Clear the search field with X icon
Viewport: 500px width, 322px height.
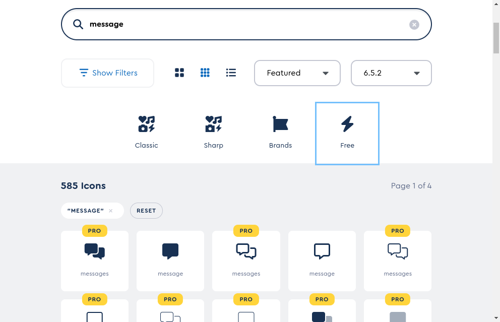pos(414,24)
